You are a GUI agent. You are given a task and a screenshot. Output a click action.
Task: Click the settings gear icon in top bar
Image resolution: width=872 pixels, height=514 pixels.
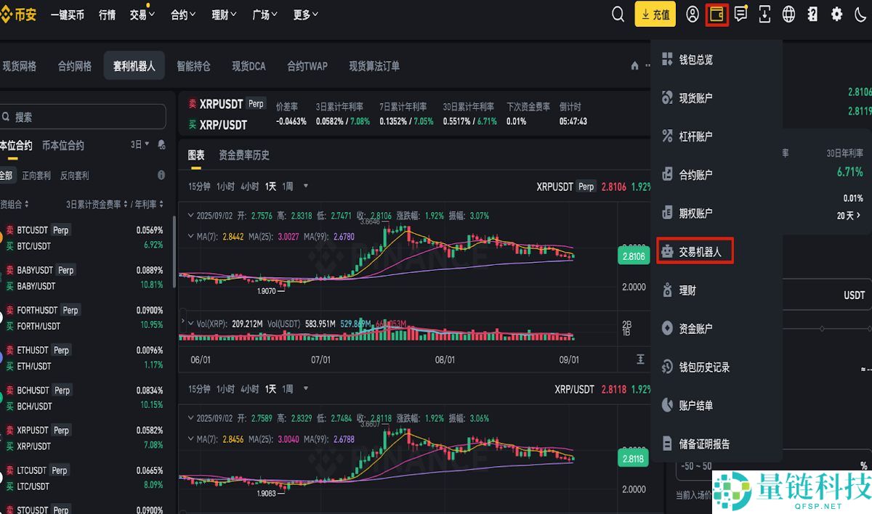(836, 14)
